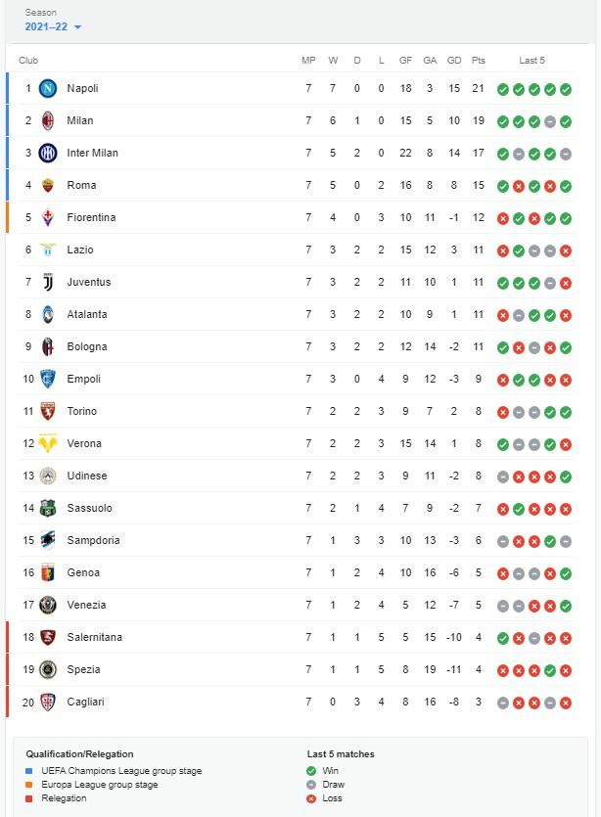Click Napoli's most recent win indicator

pyautogui.click(x=566, y=89)
